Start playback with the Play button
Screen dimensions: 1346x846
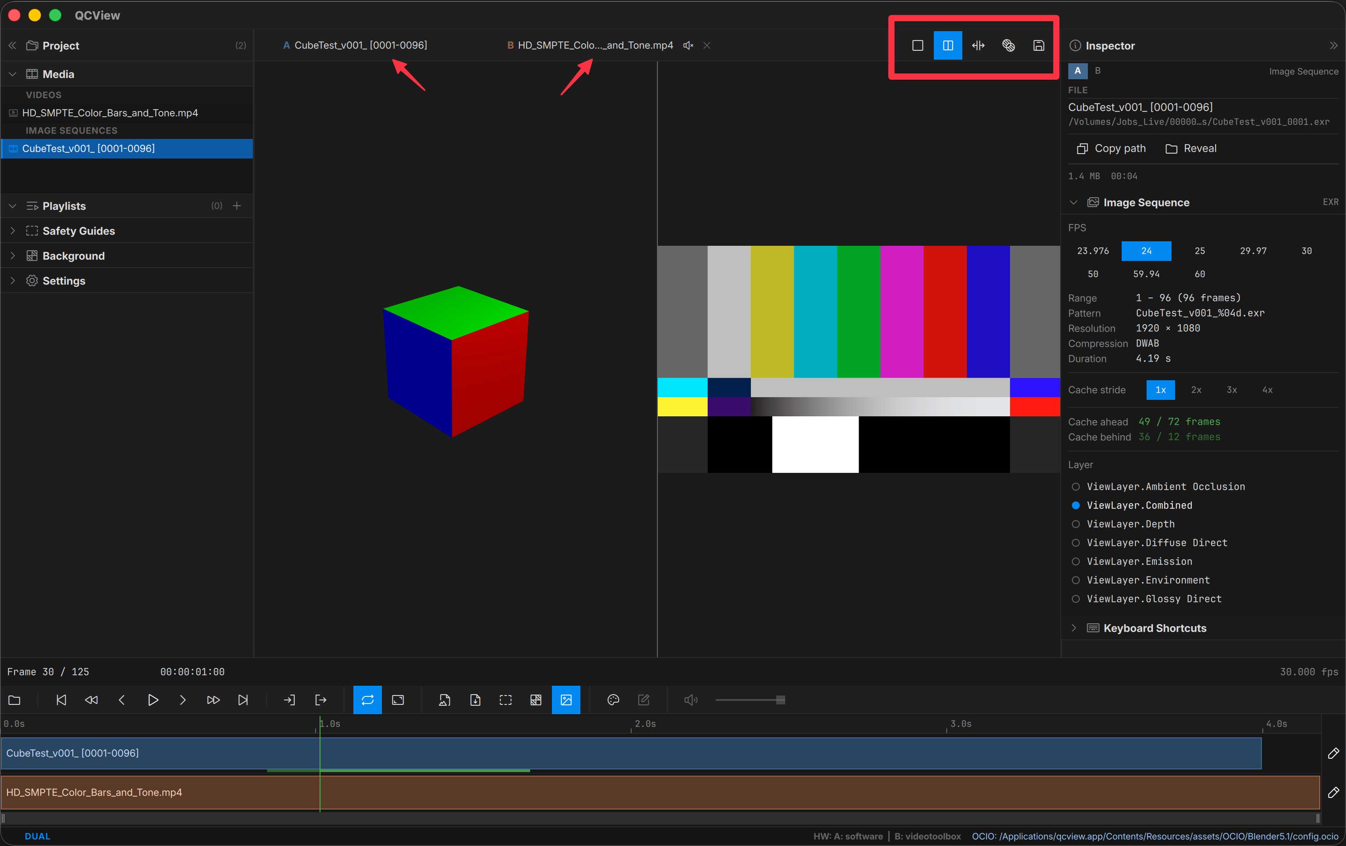(x=153, y=700)
